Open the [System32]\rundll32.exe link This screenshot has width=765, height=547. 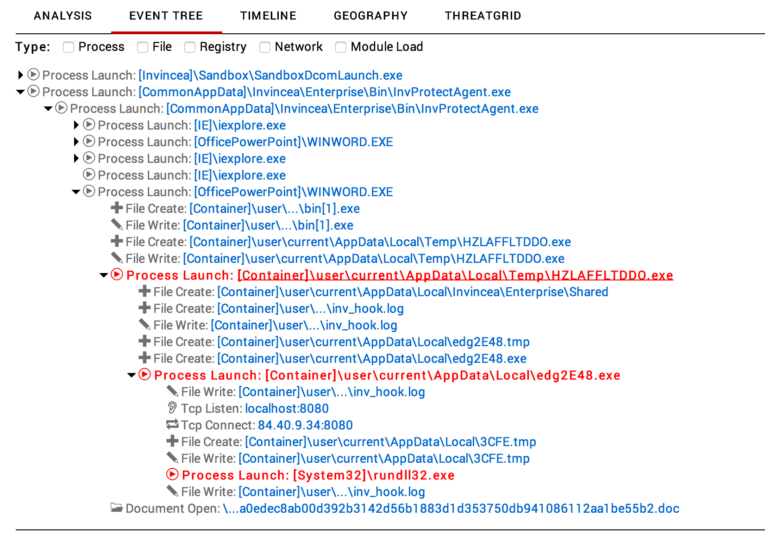(374, 475)
